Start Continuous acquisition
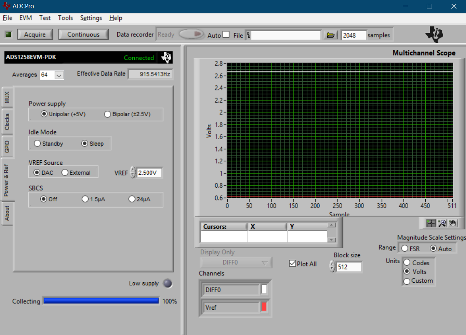 (84, 34)
